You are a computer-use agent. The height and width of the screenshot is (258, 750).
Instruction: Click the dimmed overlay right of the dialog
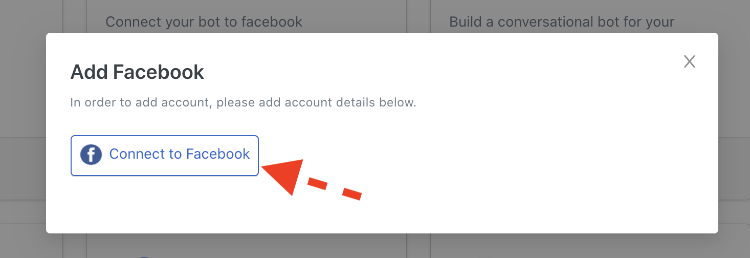coord(734,128)
